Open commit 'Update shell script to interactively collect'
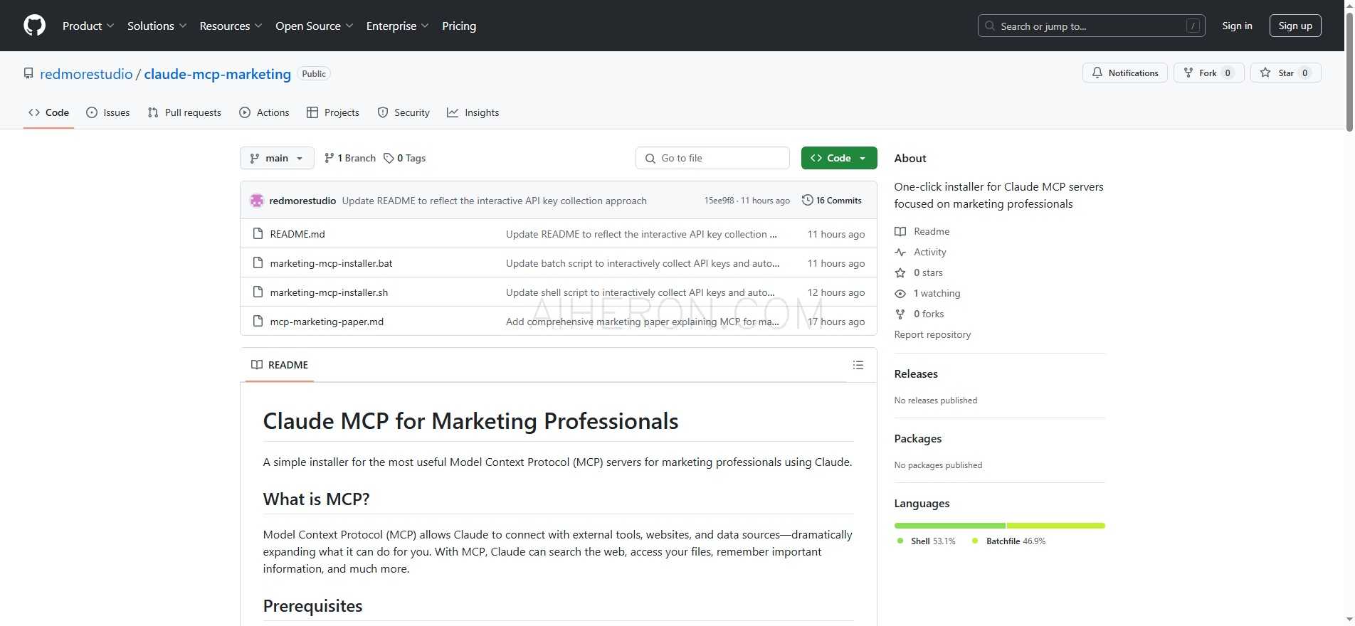The height and width of the screenshot is (626, 1355). pos(640,292)
